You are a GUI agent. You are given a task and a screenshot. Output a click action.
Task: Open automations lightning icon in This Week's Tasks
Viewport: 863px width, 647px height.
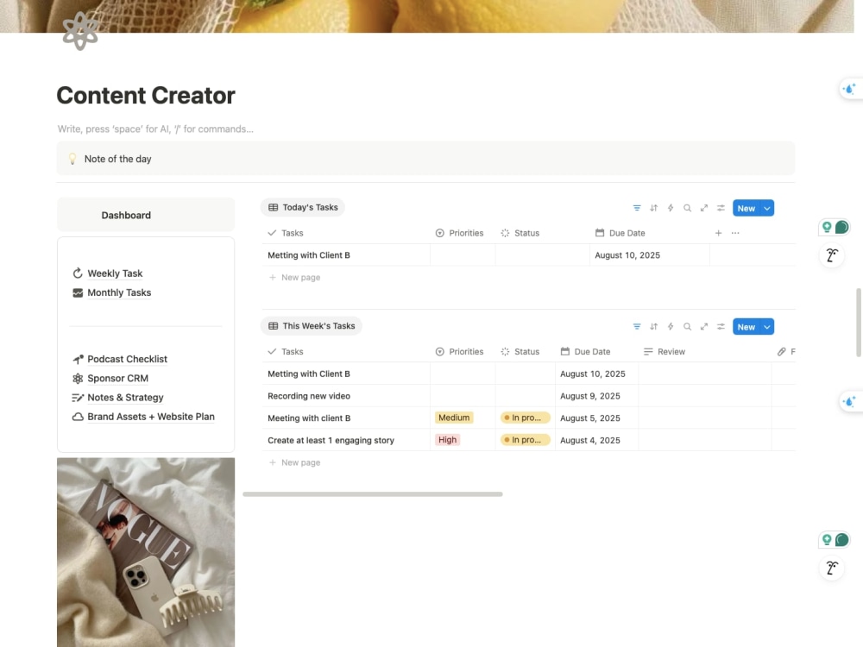pyautogui.click(x=671, y=327)
